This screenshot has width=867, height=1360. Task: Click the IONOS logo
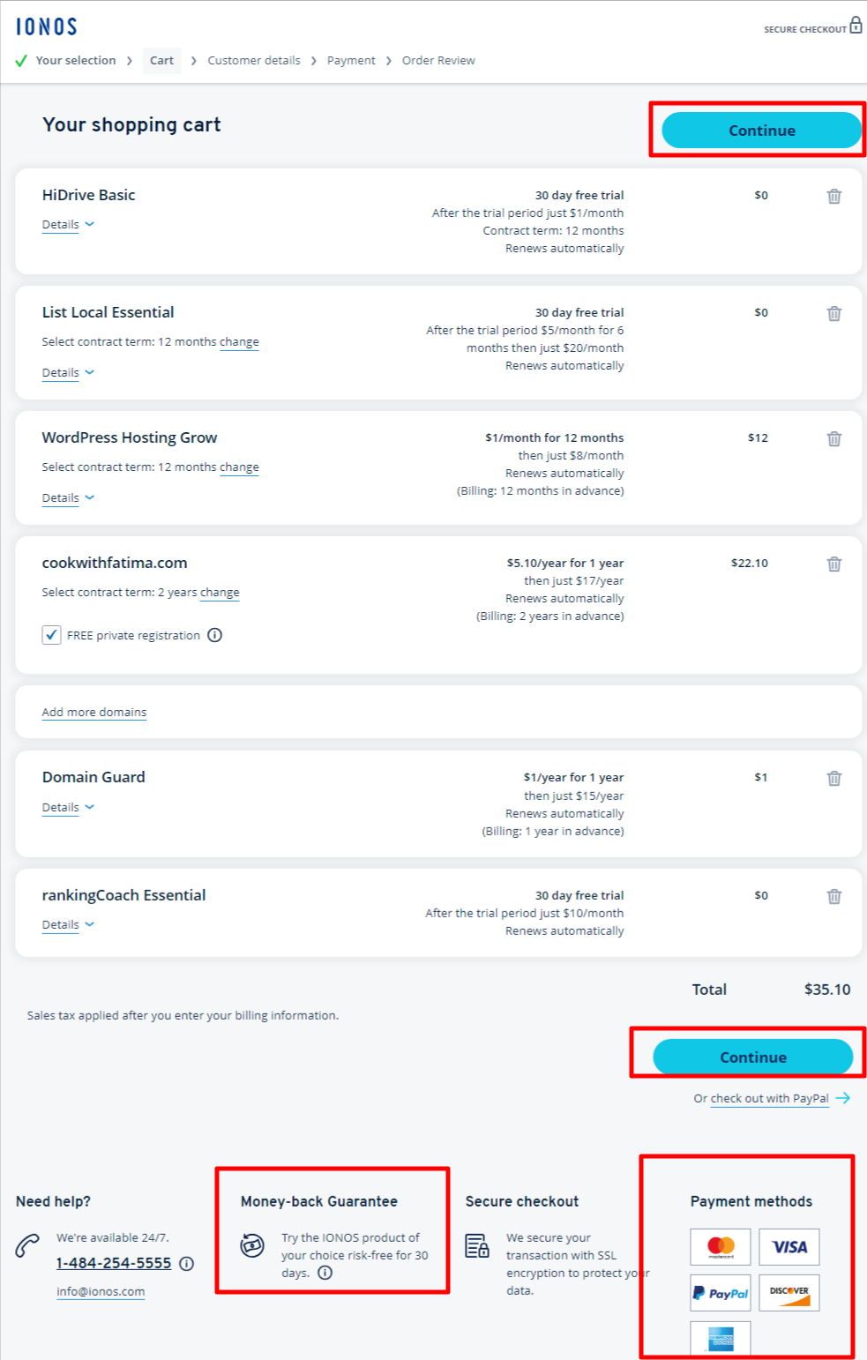tap(46, 26)
